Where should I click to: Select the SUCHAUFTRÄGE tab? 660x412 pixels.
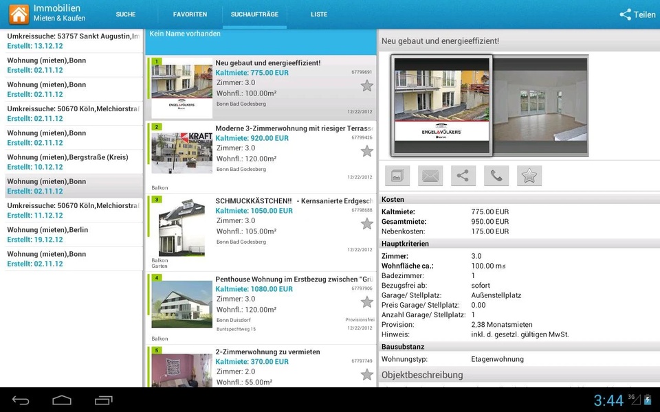pyautogui.click(x=254, y=14)
